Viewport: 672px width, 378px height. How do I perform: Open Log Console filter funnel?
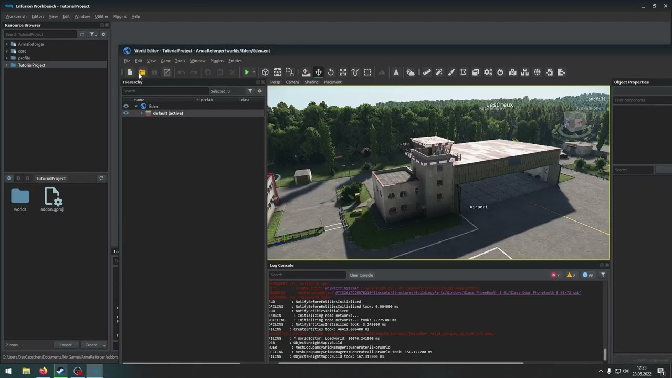point(603,275)
